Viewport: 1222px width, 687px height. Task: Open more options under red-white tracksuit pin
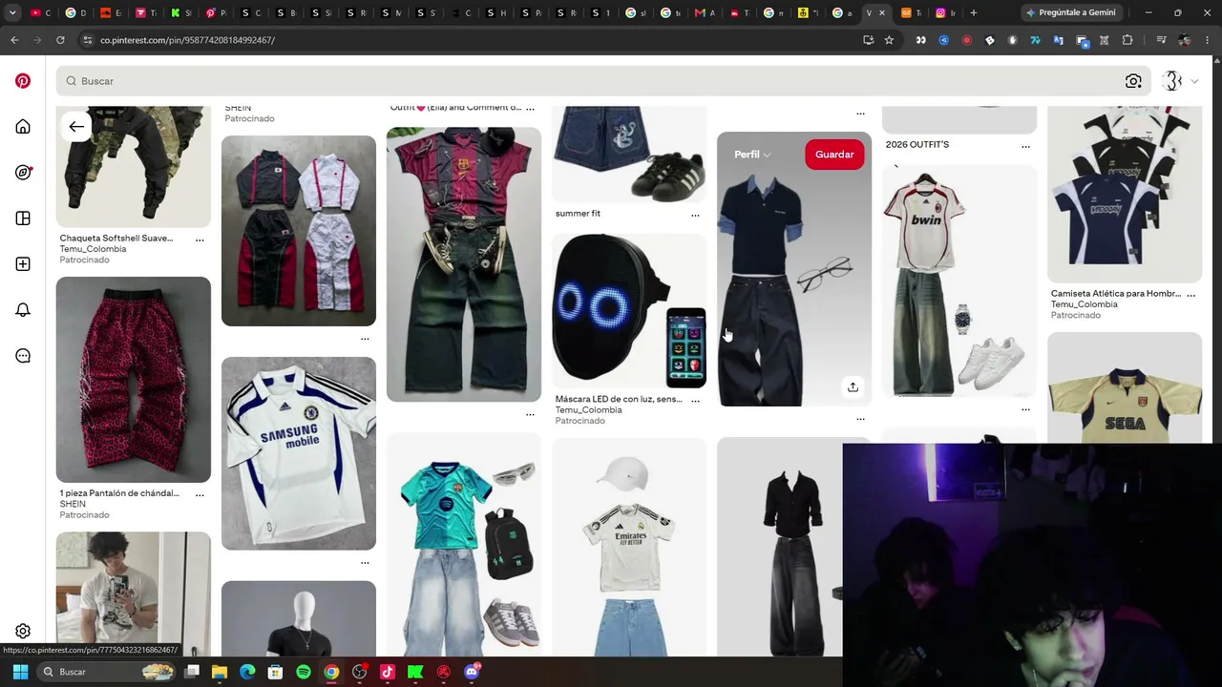point(365,338)
